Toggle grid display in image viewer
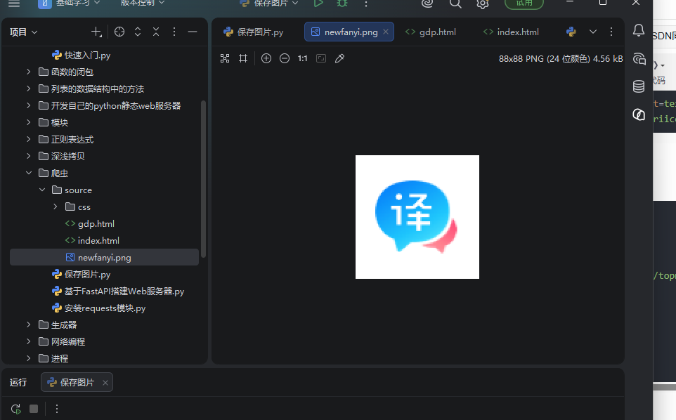 point(243,58)
